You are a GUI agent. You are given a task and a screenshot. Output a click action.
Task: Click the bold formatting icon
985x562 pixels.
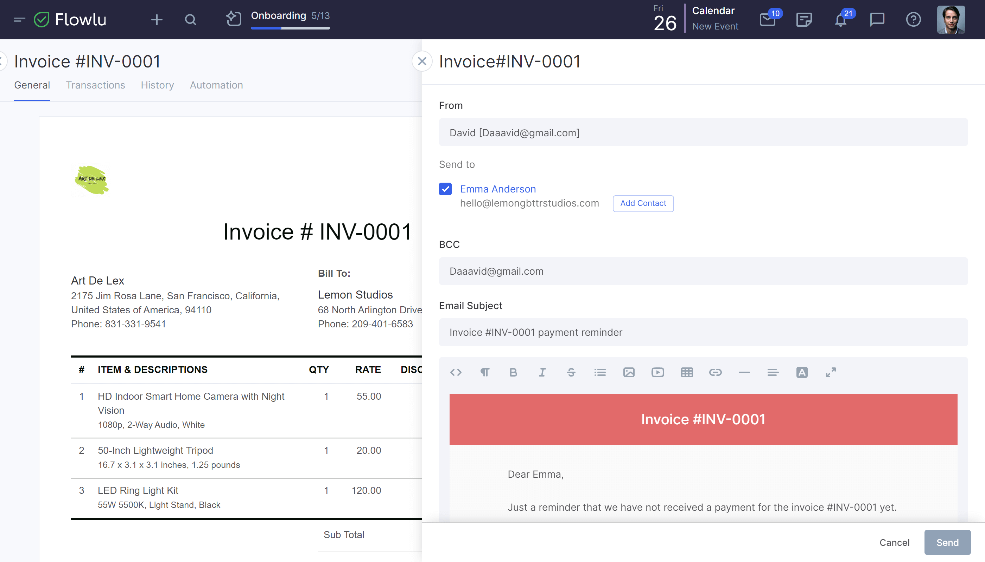pos(514,372)
